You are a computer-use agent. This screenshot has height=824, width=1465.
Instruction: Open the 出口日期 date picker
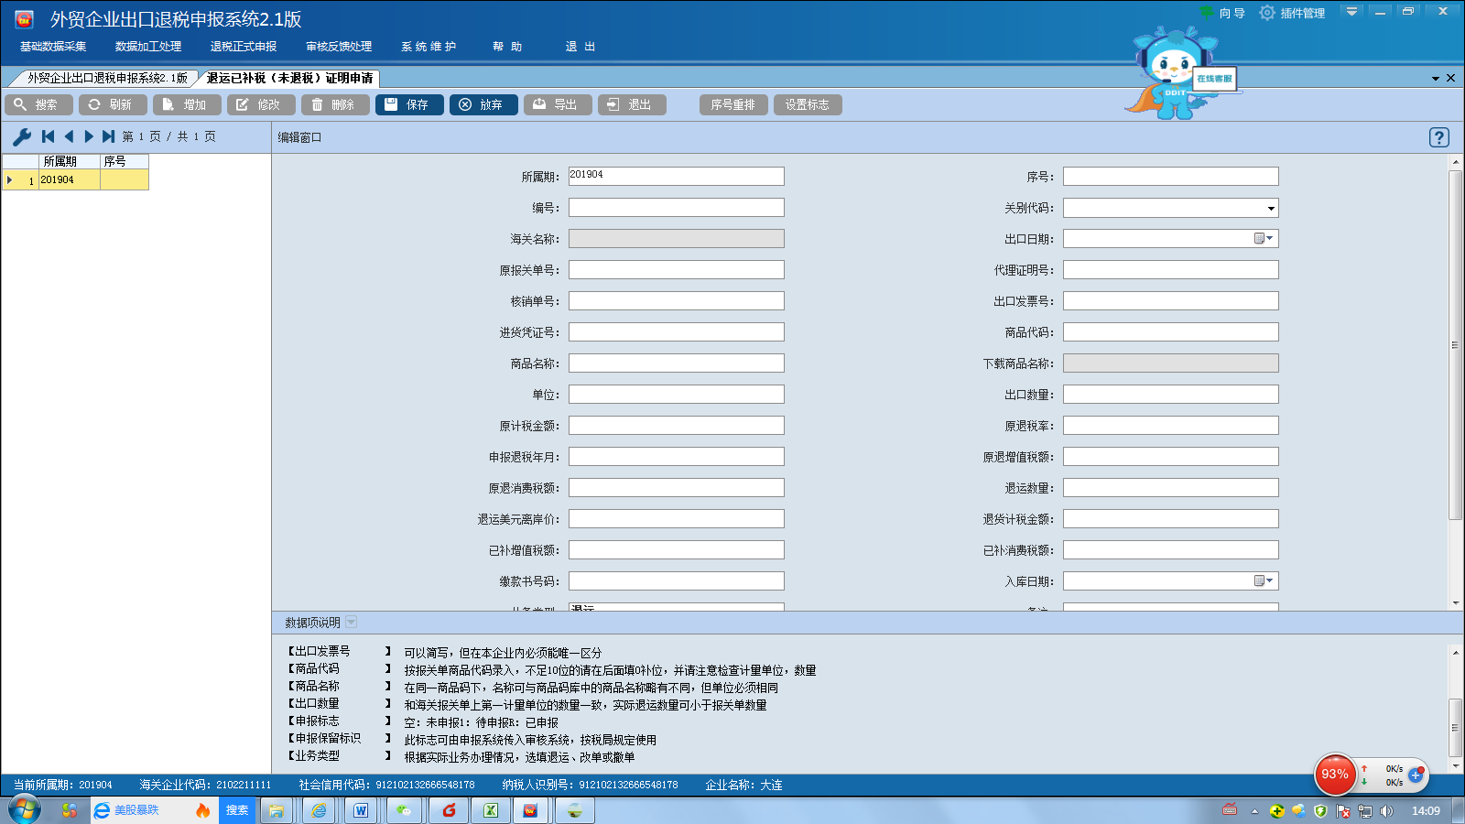[x=1264, y=239]
